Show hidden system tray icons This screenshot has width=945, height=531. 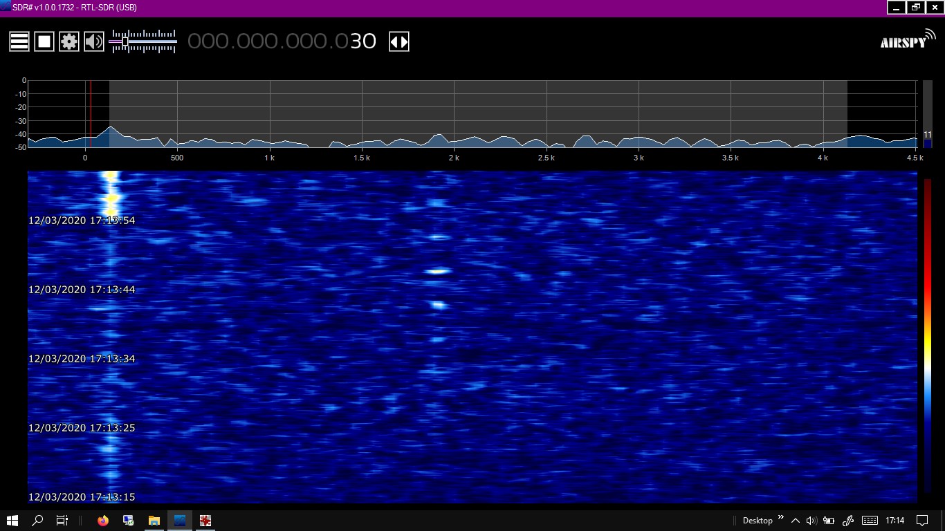[796, 521]
